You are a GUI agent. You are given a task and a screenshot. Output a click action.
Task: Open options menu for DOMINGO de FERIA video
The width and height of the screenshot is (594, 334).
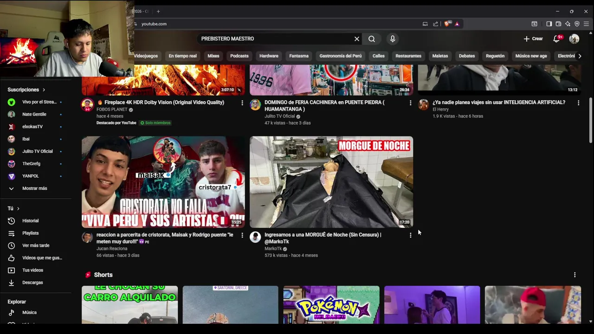pos(410,103)
